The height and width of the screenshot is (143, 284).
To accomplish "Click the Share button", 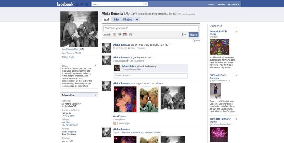I will (194, 35).
